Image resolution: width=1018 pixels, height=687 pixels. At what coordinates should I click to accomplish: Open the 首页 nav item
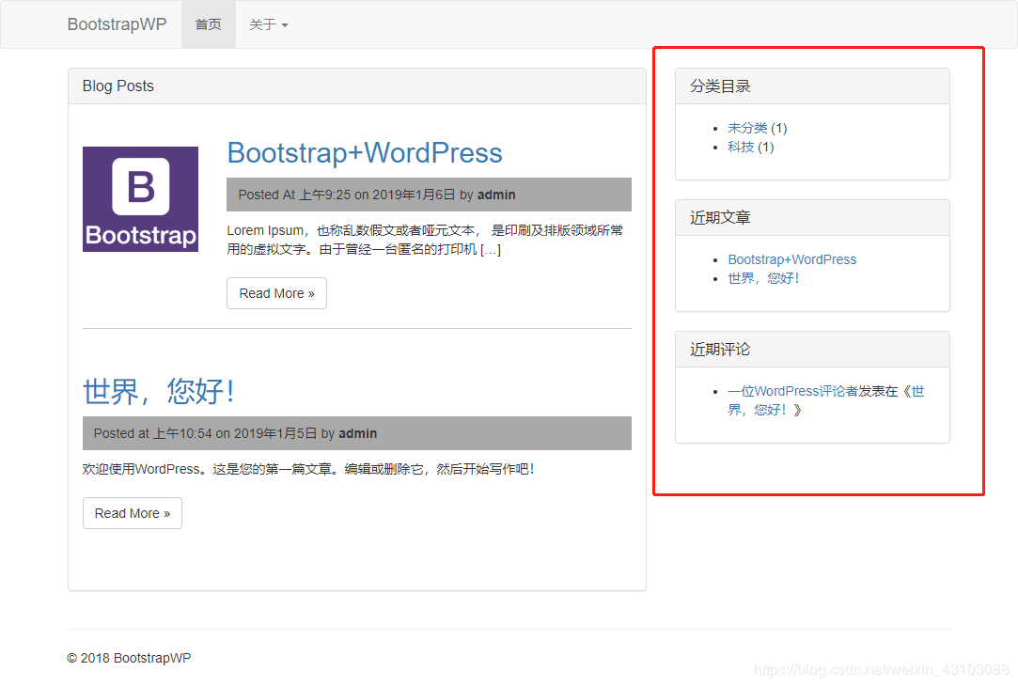[209, 24]
